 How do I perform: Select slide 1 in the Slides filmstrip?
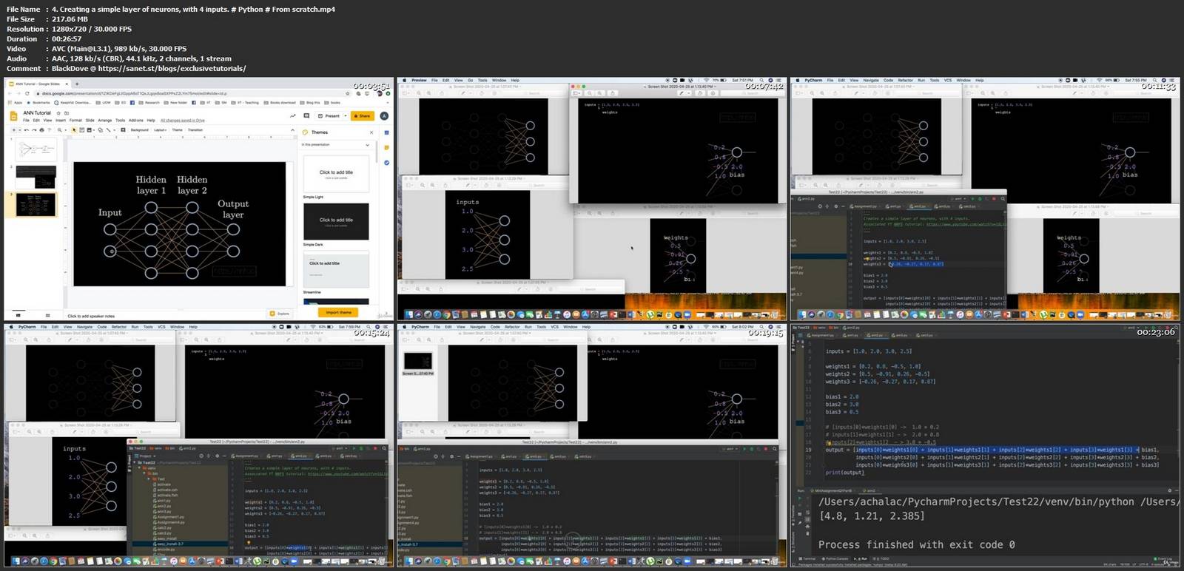(36, 149)
